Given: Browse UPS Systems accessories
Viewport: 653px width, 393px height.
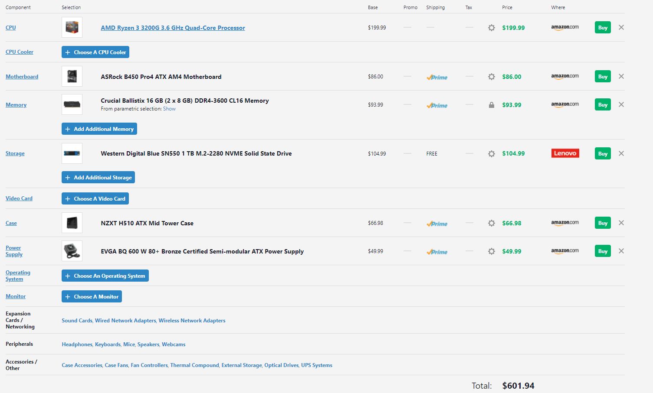Looking at the screenshot, I should [317, 365].
